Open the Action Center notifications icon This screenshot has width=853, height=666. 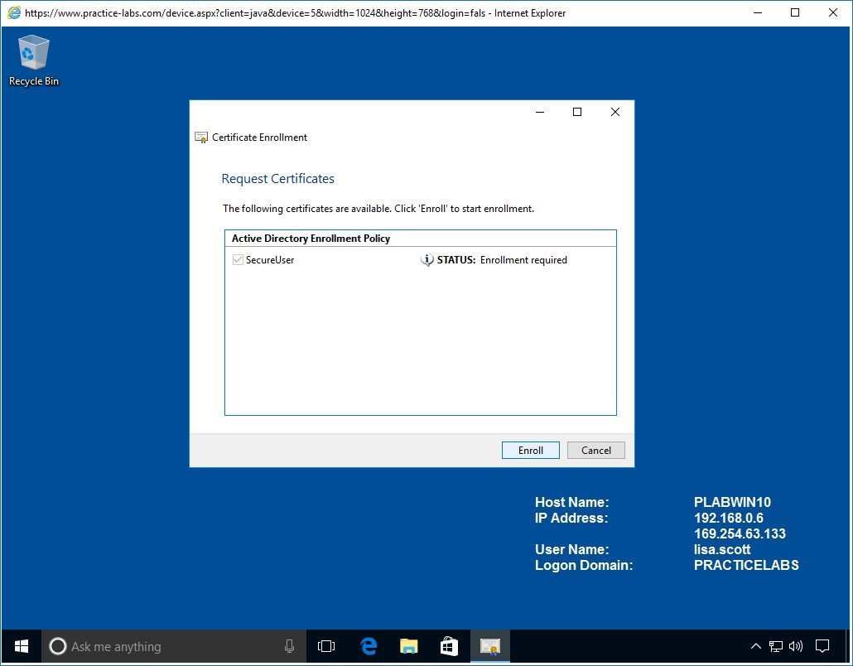pos(822,646)
